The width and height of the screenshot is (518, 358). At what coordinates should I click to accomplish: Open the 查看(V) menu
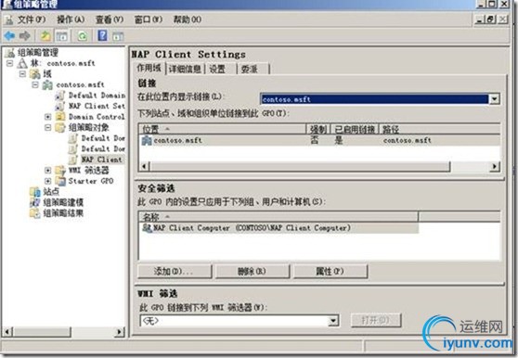110,19
